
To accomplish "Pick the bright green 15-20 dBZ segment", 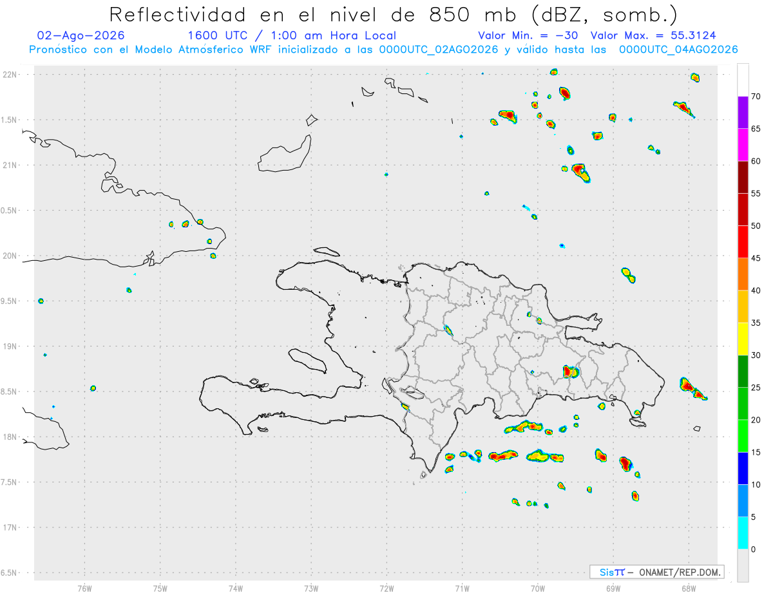I will 743,436.
